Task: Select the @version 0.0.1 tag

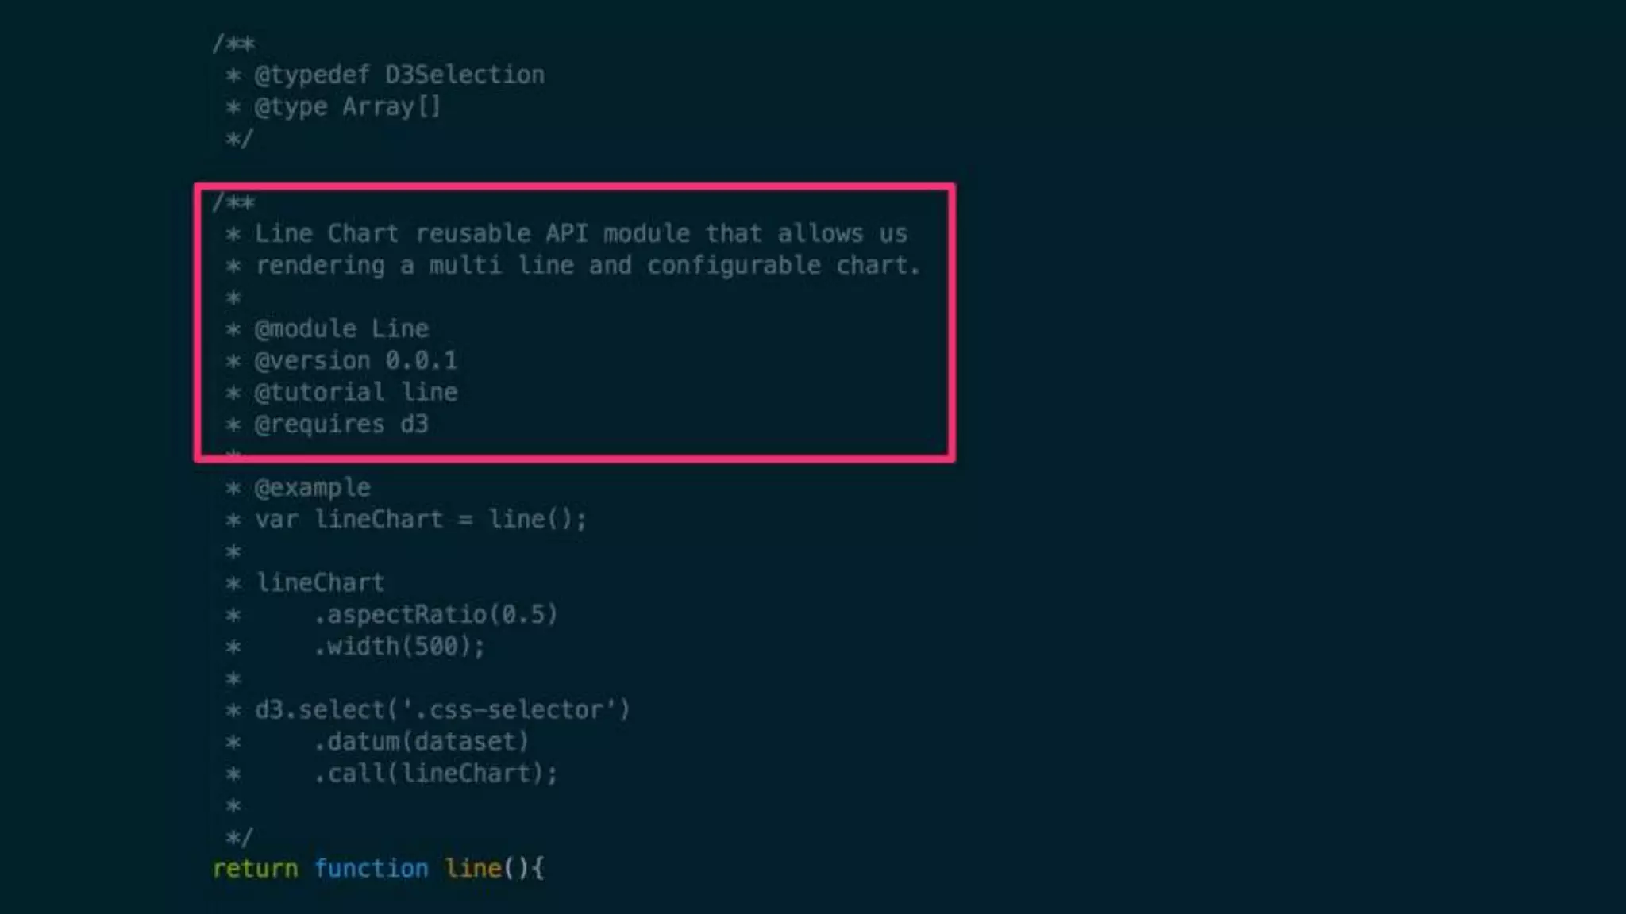Action: coord(356,360)
